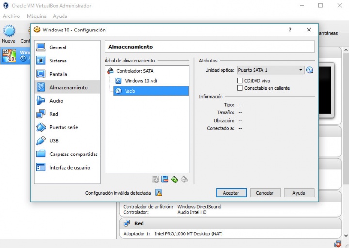Open the Unidad óptica port dropdown
Viewport: 349px width, 248px height.
(270, 70)
